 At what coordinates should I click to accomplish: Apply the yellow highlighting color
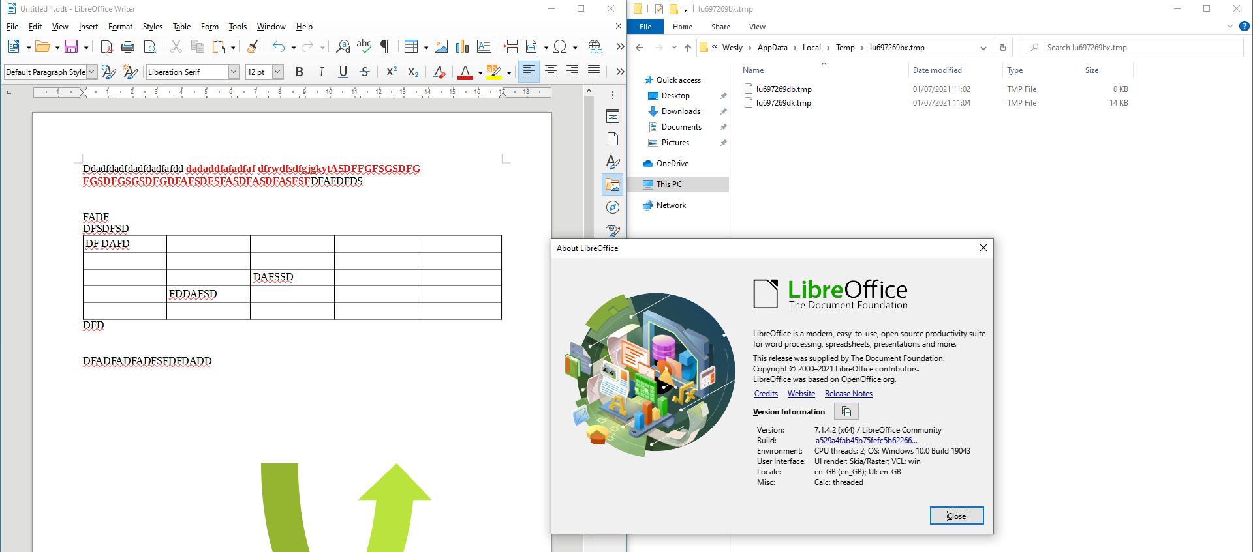click(495, 72)
